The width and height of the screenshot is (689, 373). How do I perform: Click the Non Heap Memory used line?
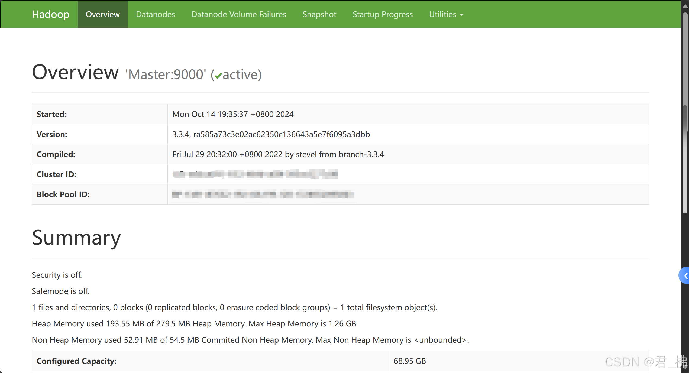click(250, 340)
